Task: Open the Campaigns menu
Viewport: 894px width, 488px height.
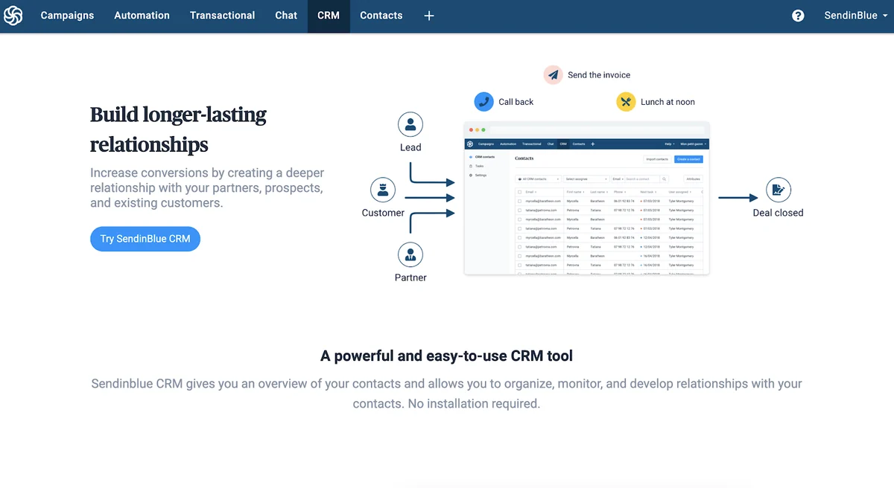Action: coord(67,16)
